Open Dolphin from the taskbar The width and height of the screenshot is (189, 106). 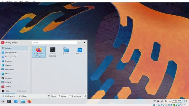point(23,101)
